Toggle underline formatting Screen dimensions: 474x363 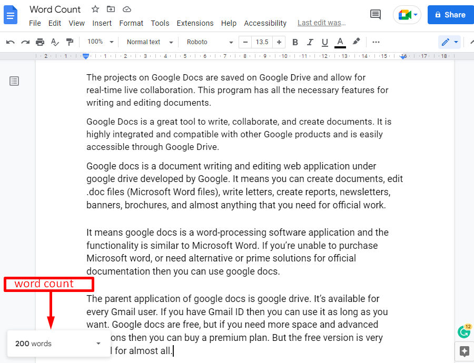click(324, 42)
